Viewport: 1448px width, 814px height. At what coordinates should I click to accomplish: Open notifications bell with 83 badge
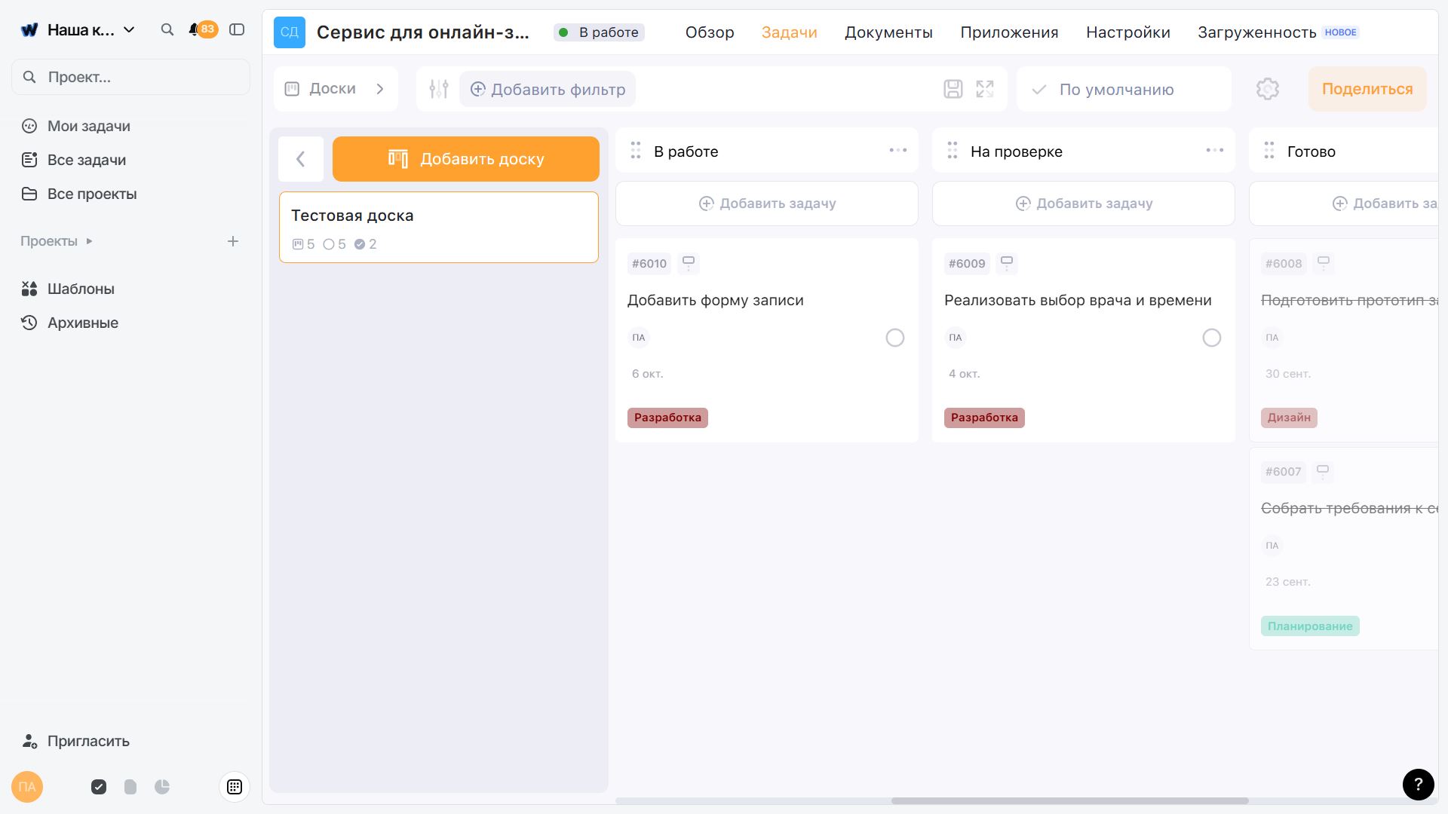tap(203, 29)
